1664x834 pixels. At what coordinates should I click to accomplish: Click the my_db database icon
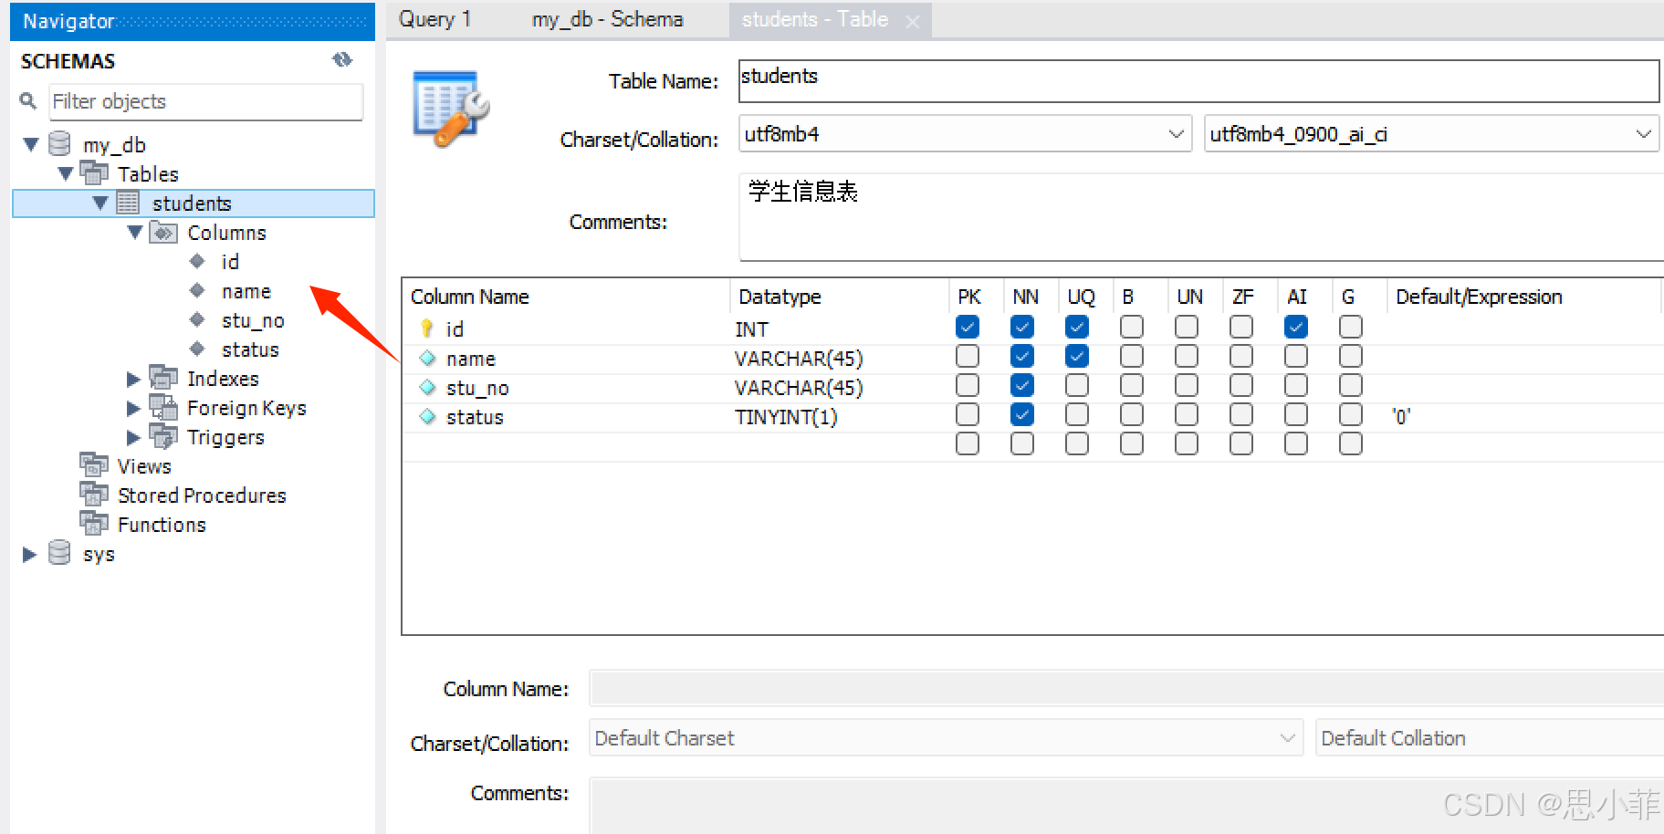click(59, 144)
